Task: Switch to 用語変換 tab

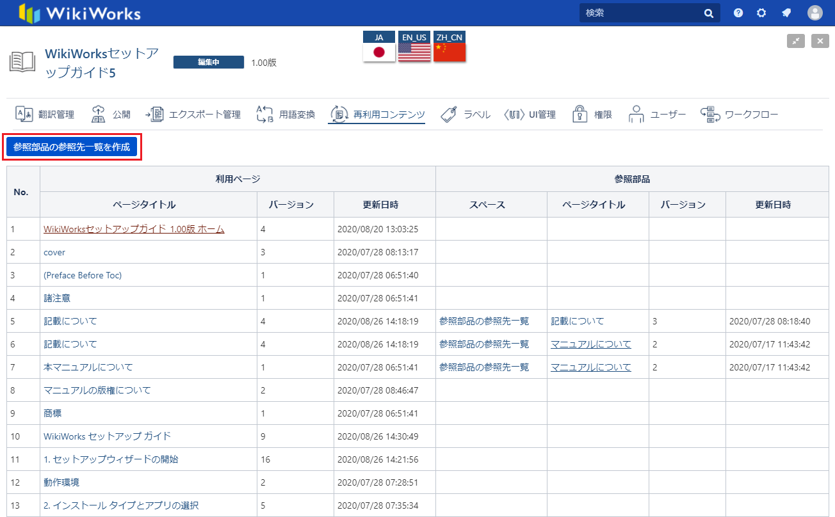Action: point(286,115)
